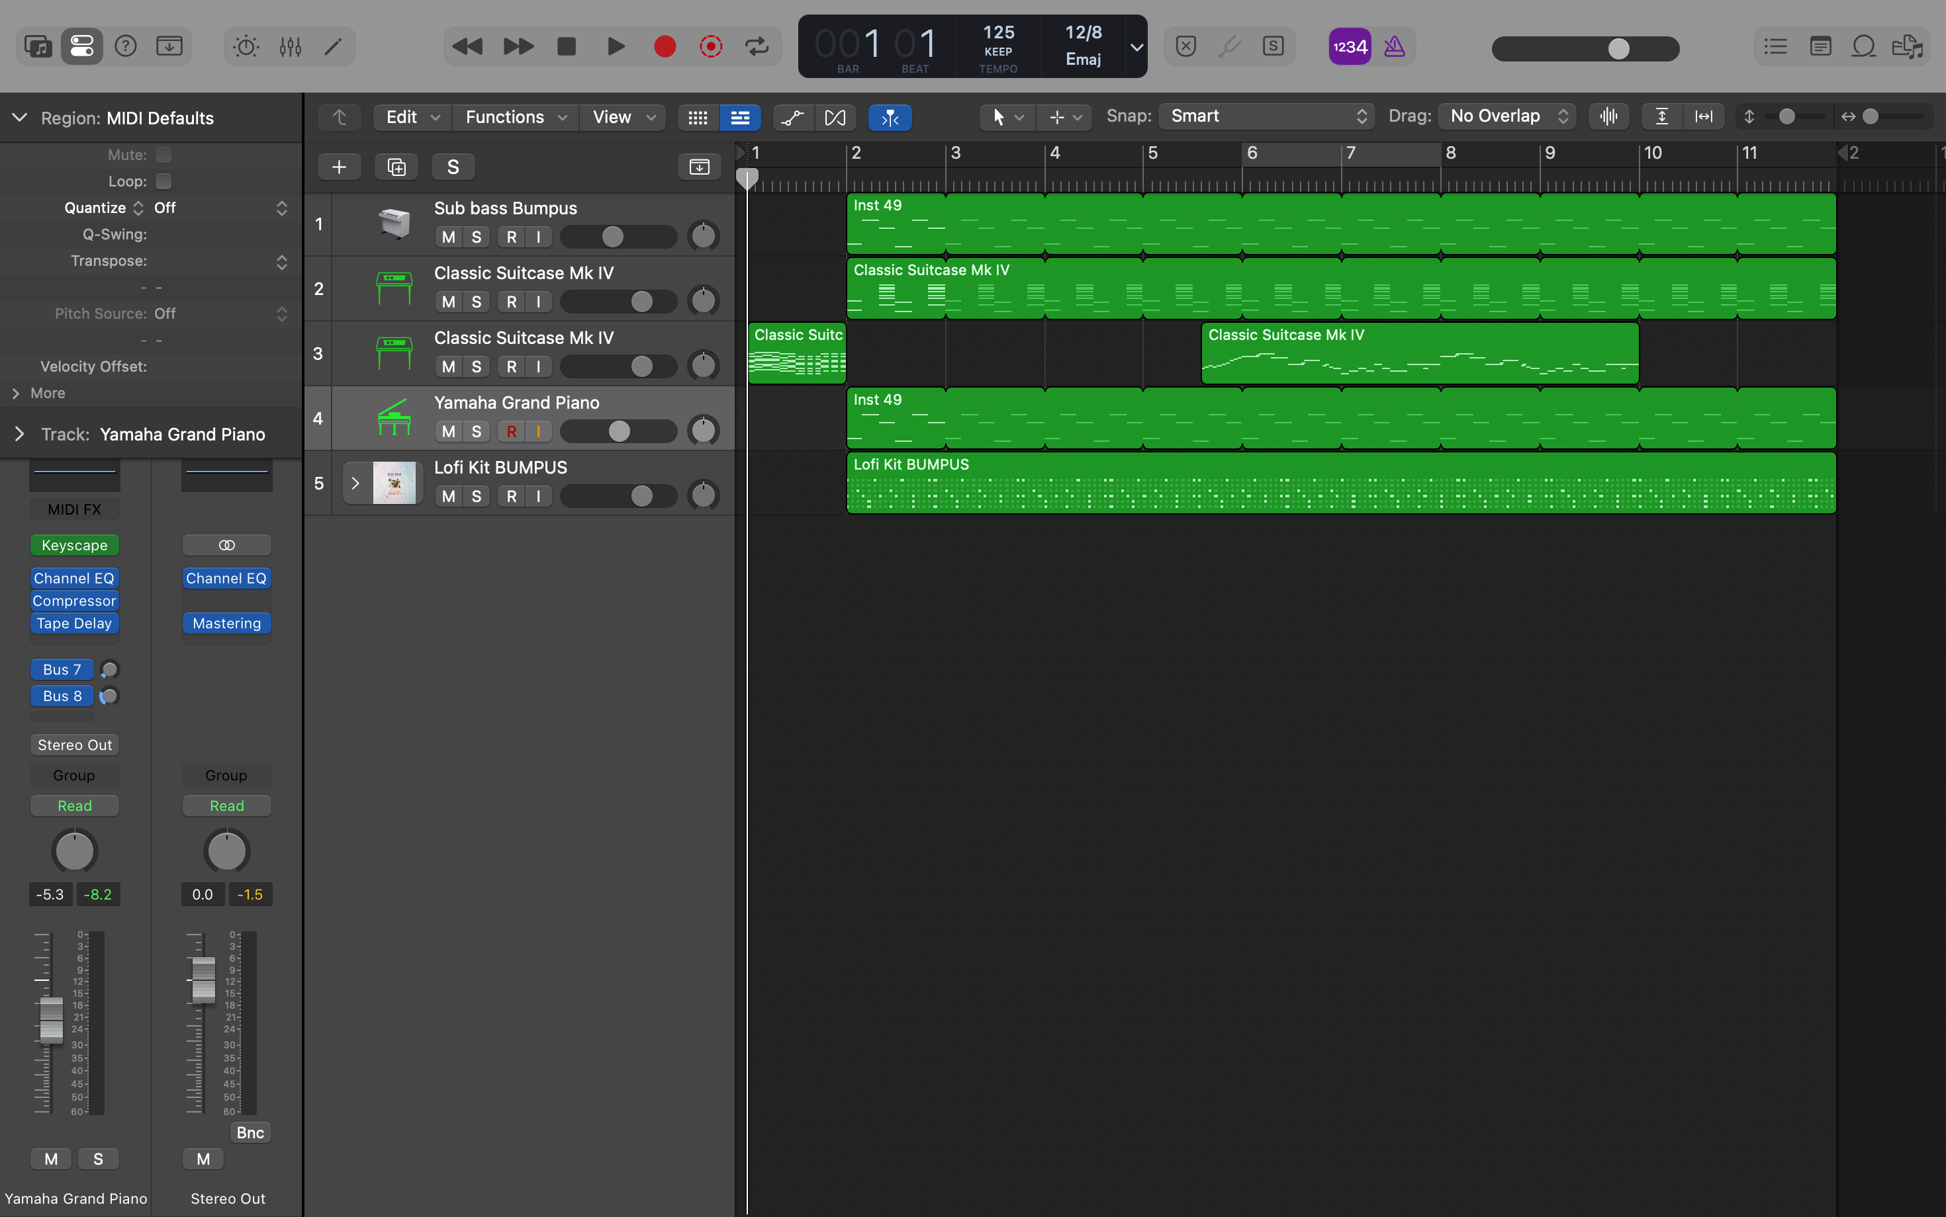
Task: Enable the Mute checkbox in Region inspector
Action: point(163,155)
